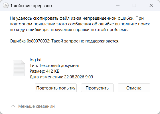Click the "Тип: Текстовый документ" line
The width and height of the screenshot is (160, 114).
click(54, 66)
